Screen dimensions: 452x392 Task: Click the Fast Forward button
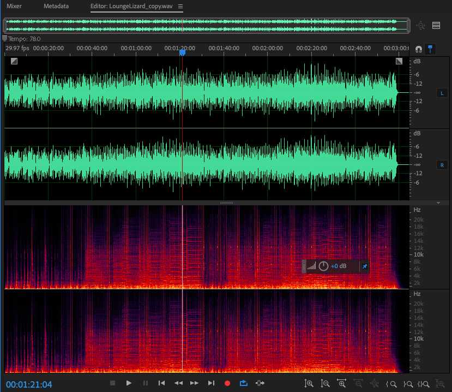(x=194, y=383)
